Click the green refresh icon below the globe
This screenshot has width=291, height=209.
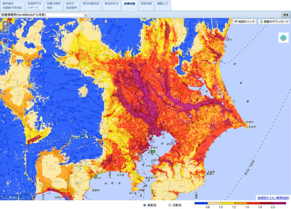coord(5,46)
